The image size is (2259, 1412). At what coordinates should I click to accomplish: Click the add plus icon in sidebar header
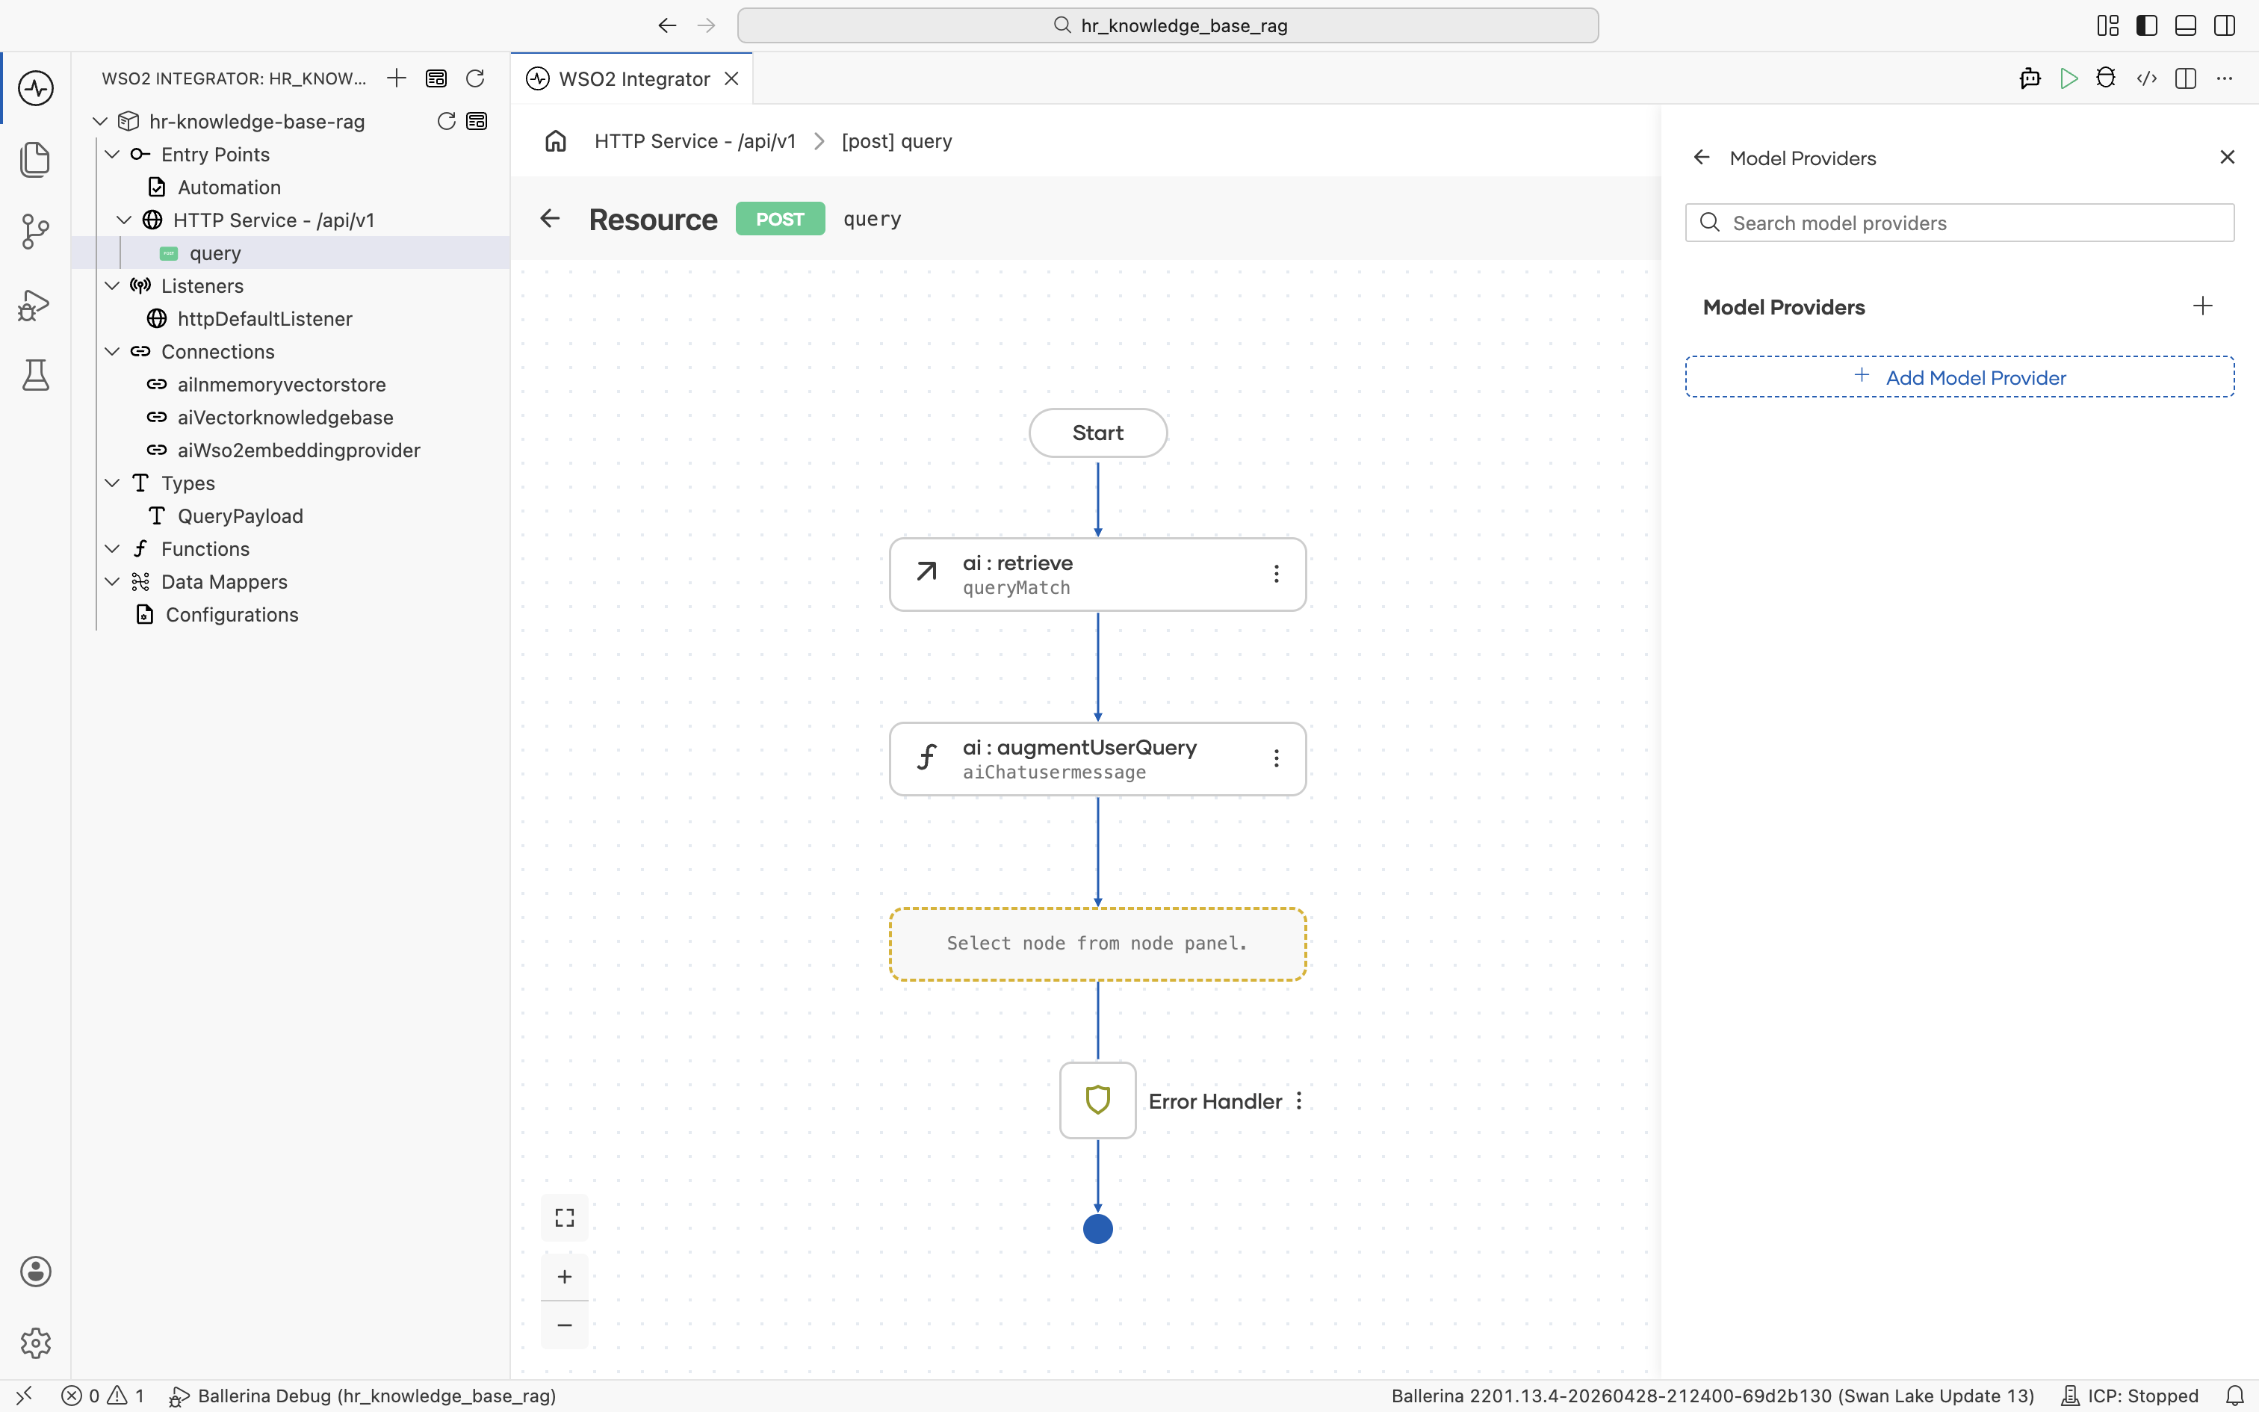point(397,78)
